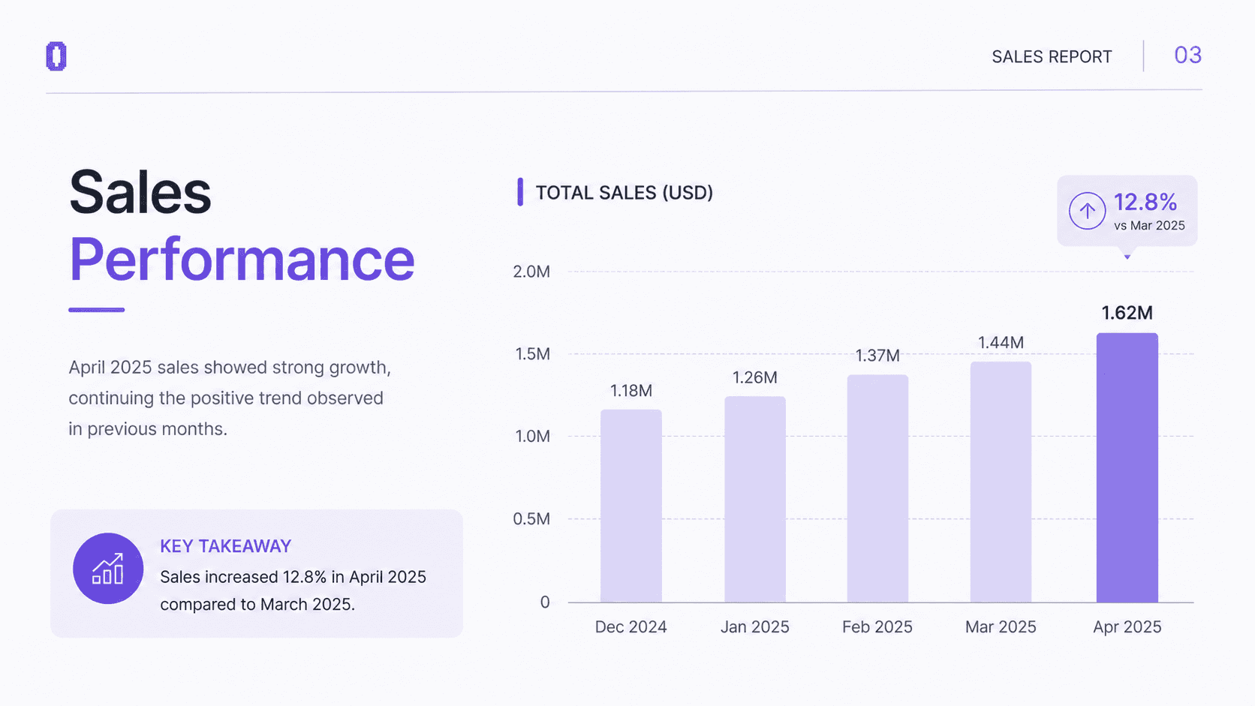Click the Mar 2025 bar

[1001, 482]
